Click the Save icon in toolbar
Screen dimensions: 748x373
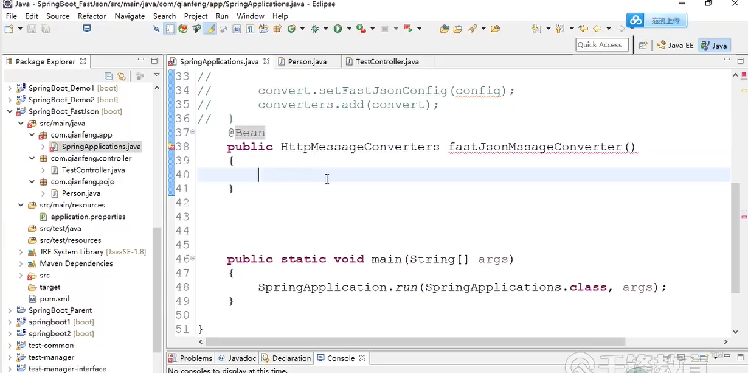pos(32,29)
